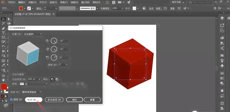Open the 斜角 bevel dropdown
Image resolution: width=230 pixels, height=112 pixels.
pyautogui.click(x=34, y=84)
